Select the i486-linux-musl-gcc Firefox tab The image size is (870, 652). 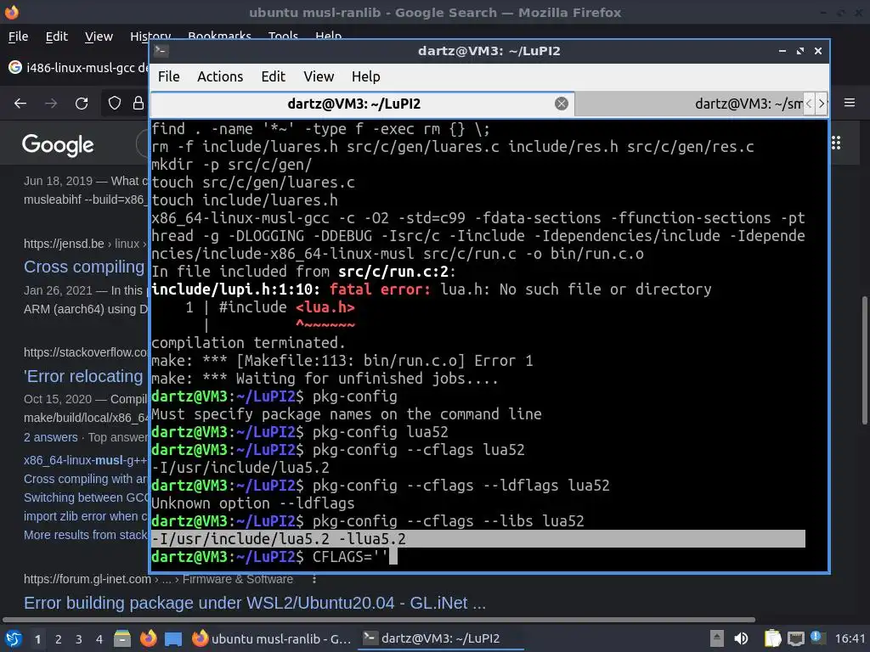coord(77,68)
